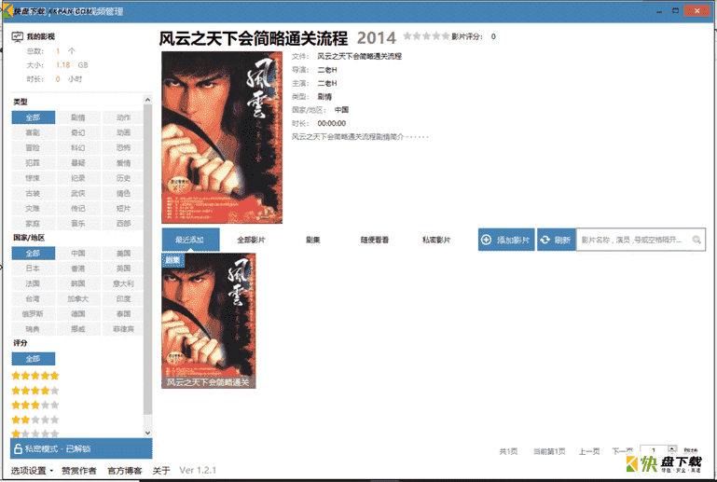Filter by four-star rating

(35, 391)
